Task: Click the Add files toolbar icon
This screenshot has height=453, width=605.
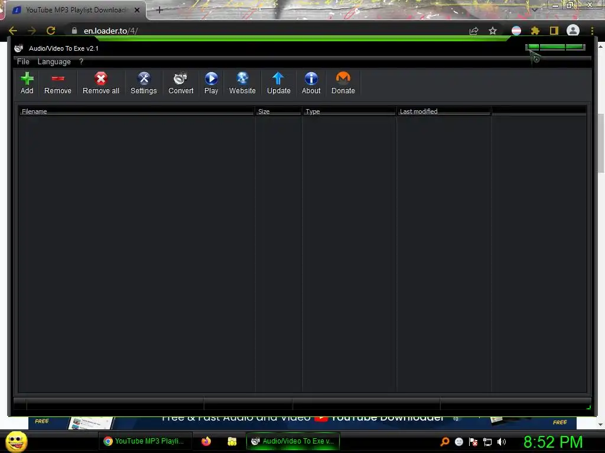Action: click(x=27, y=78)
